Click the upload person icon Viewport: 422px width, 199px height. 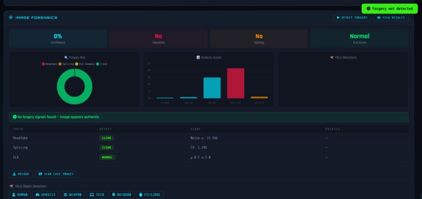pos(14,174)
